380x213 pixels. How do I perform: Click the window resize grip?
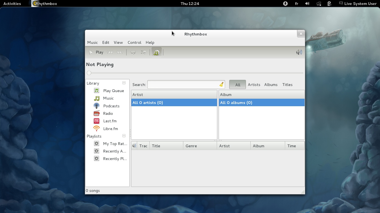(303, 192)
